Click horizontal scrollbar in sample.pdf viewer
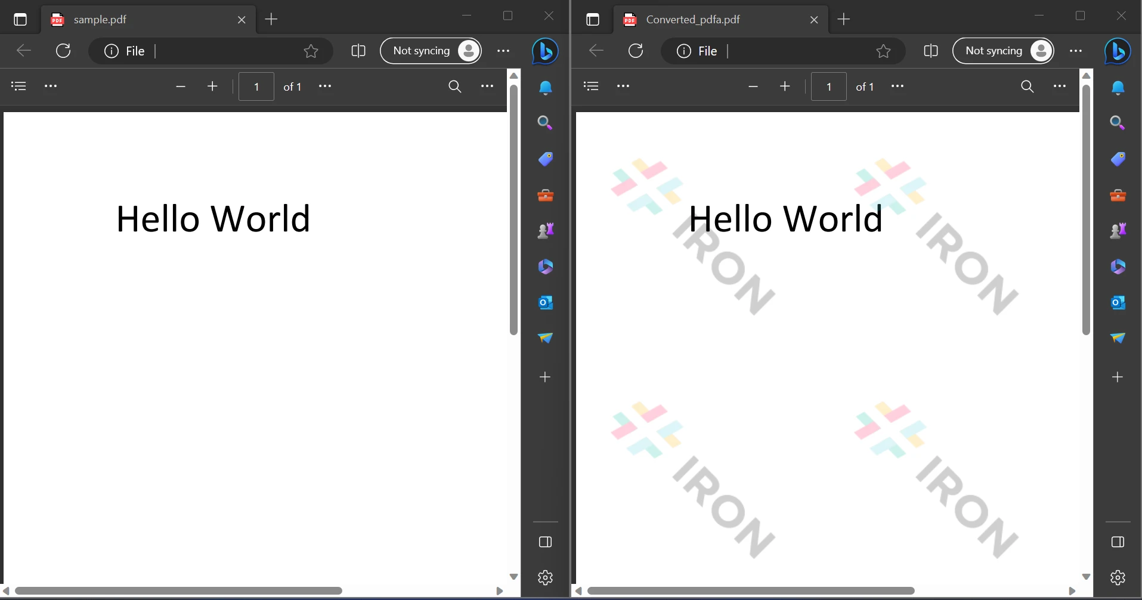 point(178,590)
